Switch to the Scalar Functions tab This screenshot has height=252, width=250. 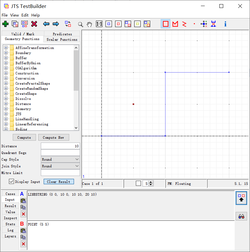[62, 39]
